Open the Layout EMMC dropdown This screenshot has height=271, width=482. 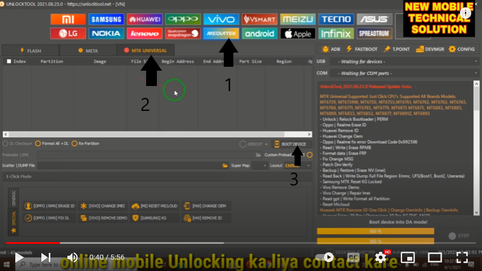click(298, 165)
